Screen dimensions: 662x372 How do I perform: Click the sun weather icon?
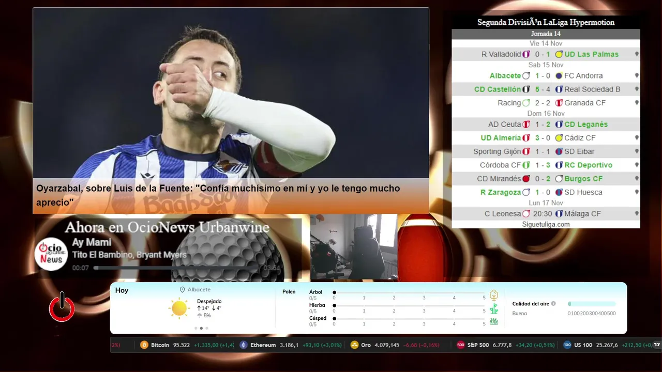[x=179, y=308]
